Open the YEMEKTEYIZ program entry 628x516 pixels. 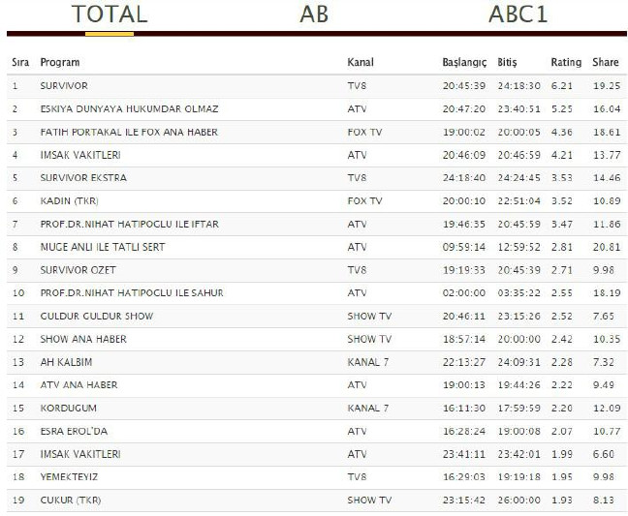(69, 476)
